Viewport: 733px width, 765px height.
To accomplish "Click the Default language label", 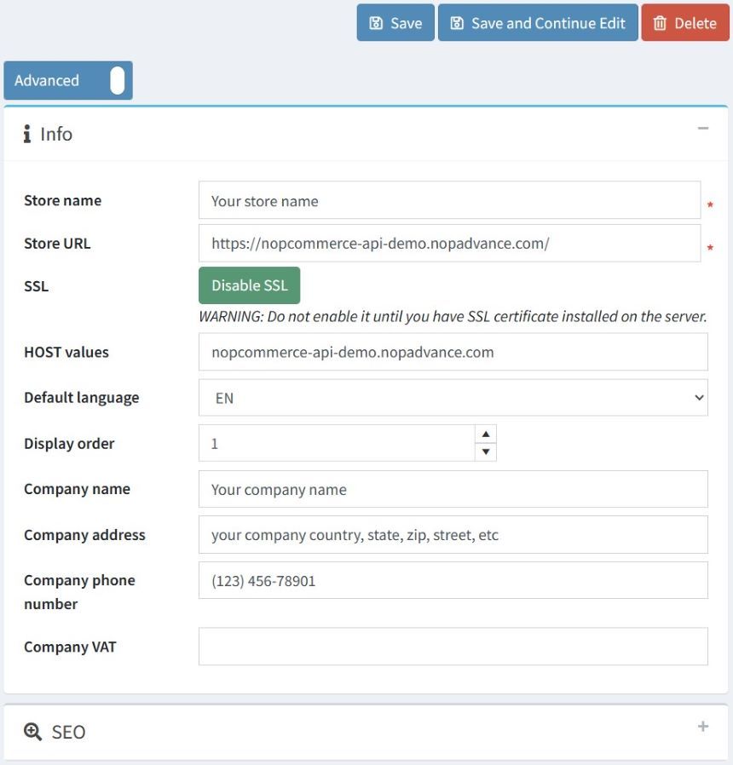I will click(x=82, y=398).
